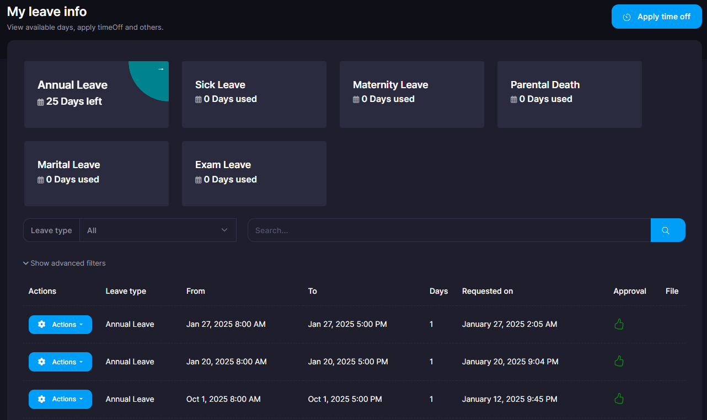The height and width of the screenshot is (420, 707).
Task: Click the calendar icon on Exam Leave card
Action: pyautogui.click(x=199, y=180)
